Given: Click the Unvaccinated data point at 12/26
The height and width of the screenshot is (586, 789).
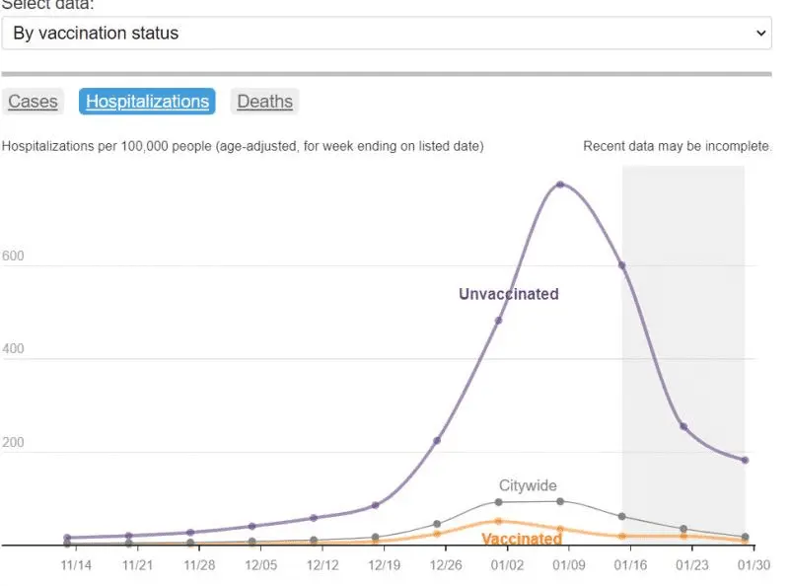Looking at the screenshot, I should point(437,440).
